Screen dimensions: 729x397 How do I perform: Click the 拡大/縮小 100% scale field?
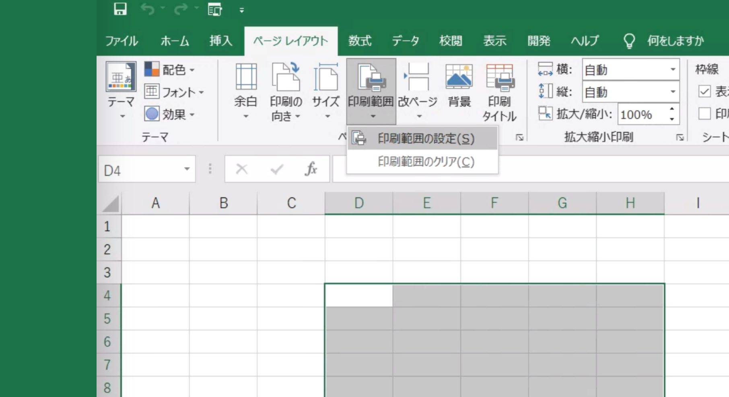click(642, 115)
